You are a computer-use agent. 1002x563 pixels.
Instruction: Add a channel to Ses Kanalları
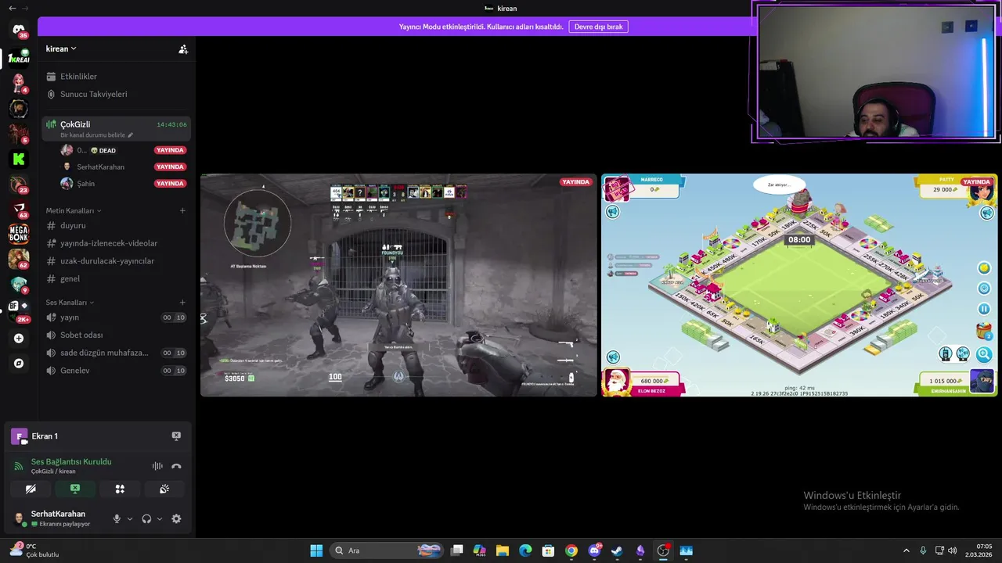pyautogui.click(x=182, y=303)
